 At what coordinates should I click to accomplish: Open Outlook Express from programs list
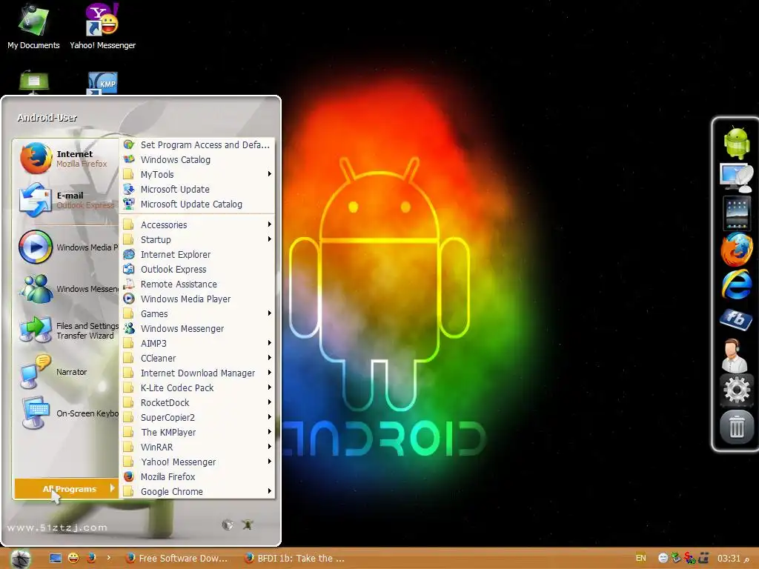tap(197, 269)
